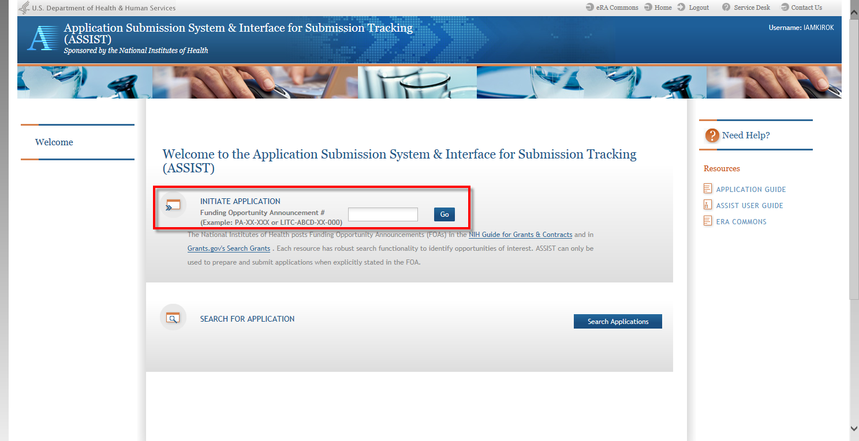Open NIH Guide for Grants & Contracts link
Image resolution: width=859 pixels, height=441 pixels.
520,235
